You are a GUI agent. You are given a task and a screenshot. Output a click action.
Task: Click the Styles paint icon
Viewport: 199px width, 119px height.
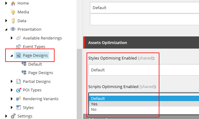(x=19, y=107)
